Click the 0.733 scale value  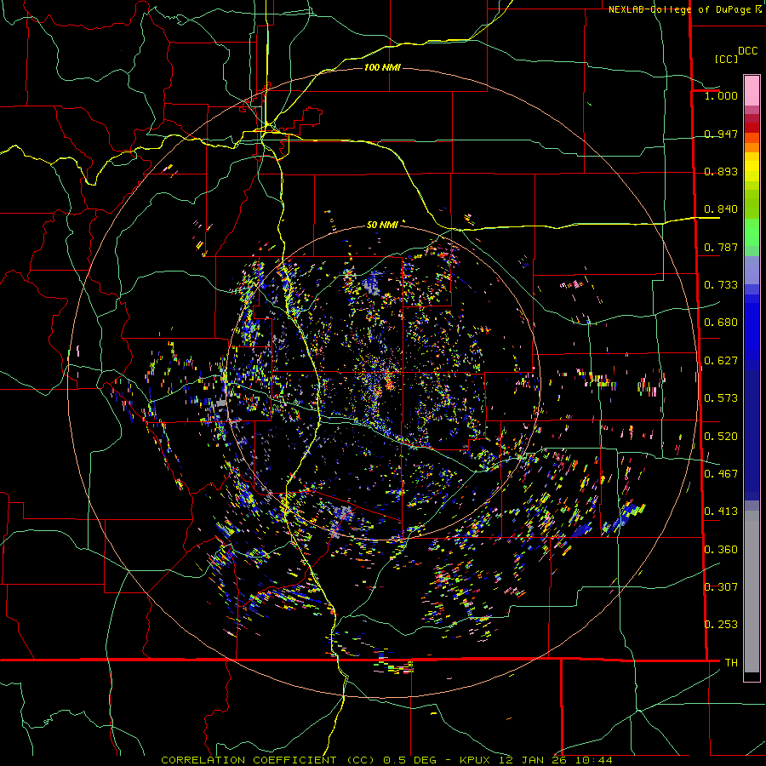pyautogui.click(x=721, y=285)
